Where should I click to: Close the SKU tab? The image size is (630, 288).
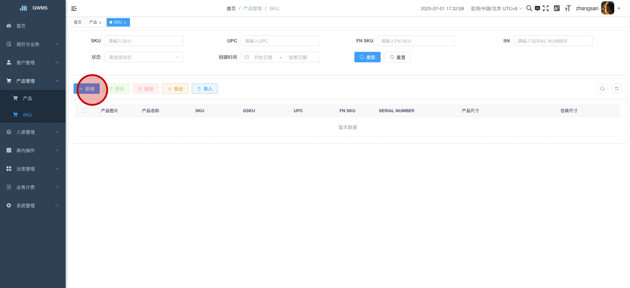coord(125,23)
